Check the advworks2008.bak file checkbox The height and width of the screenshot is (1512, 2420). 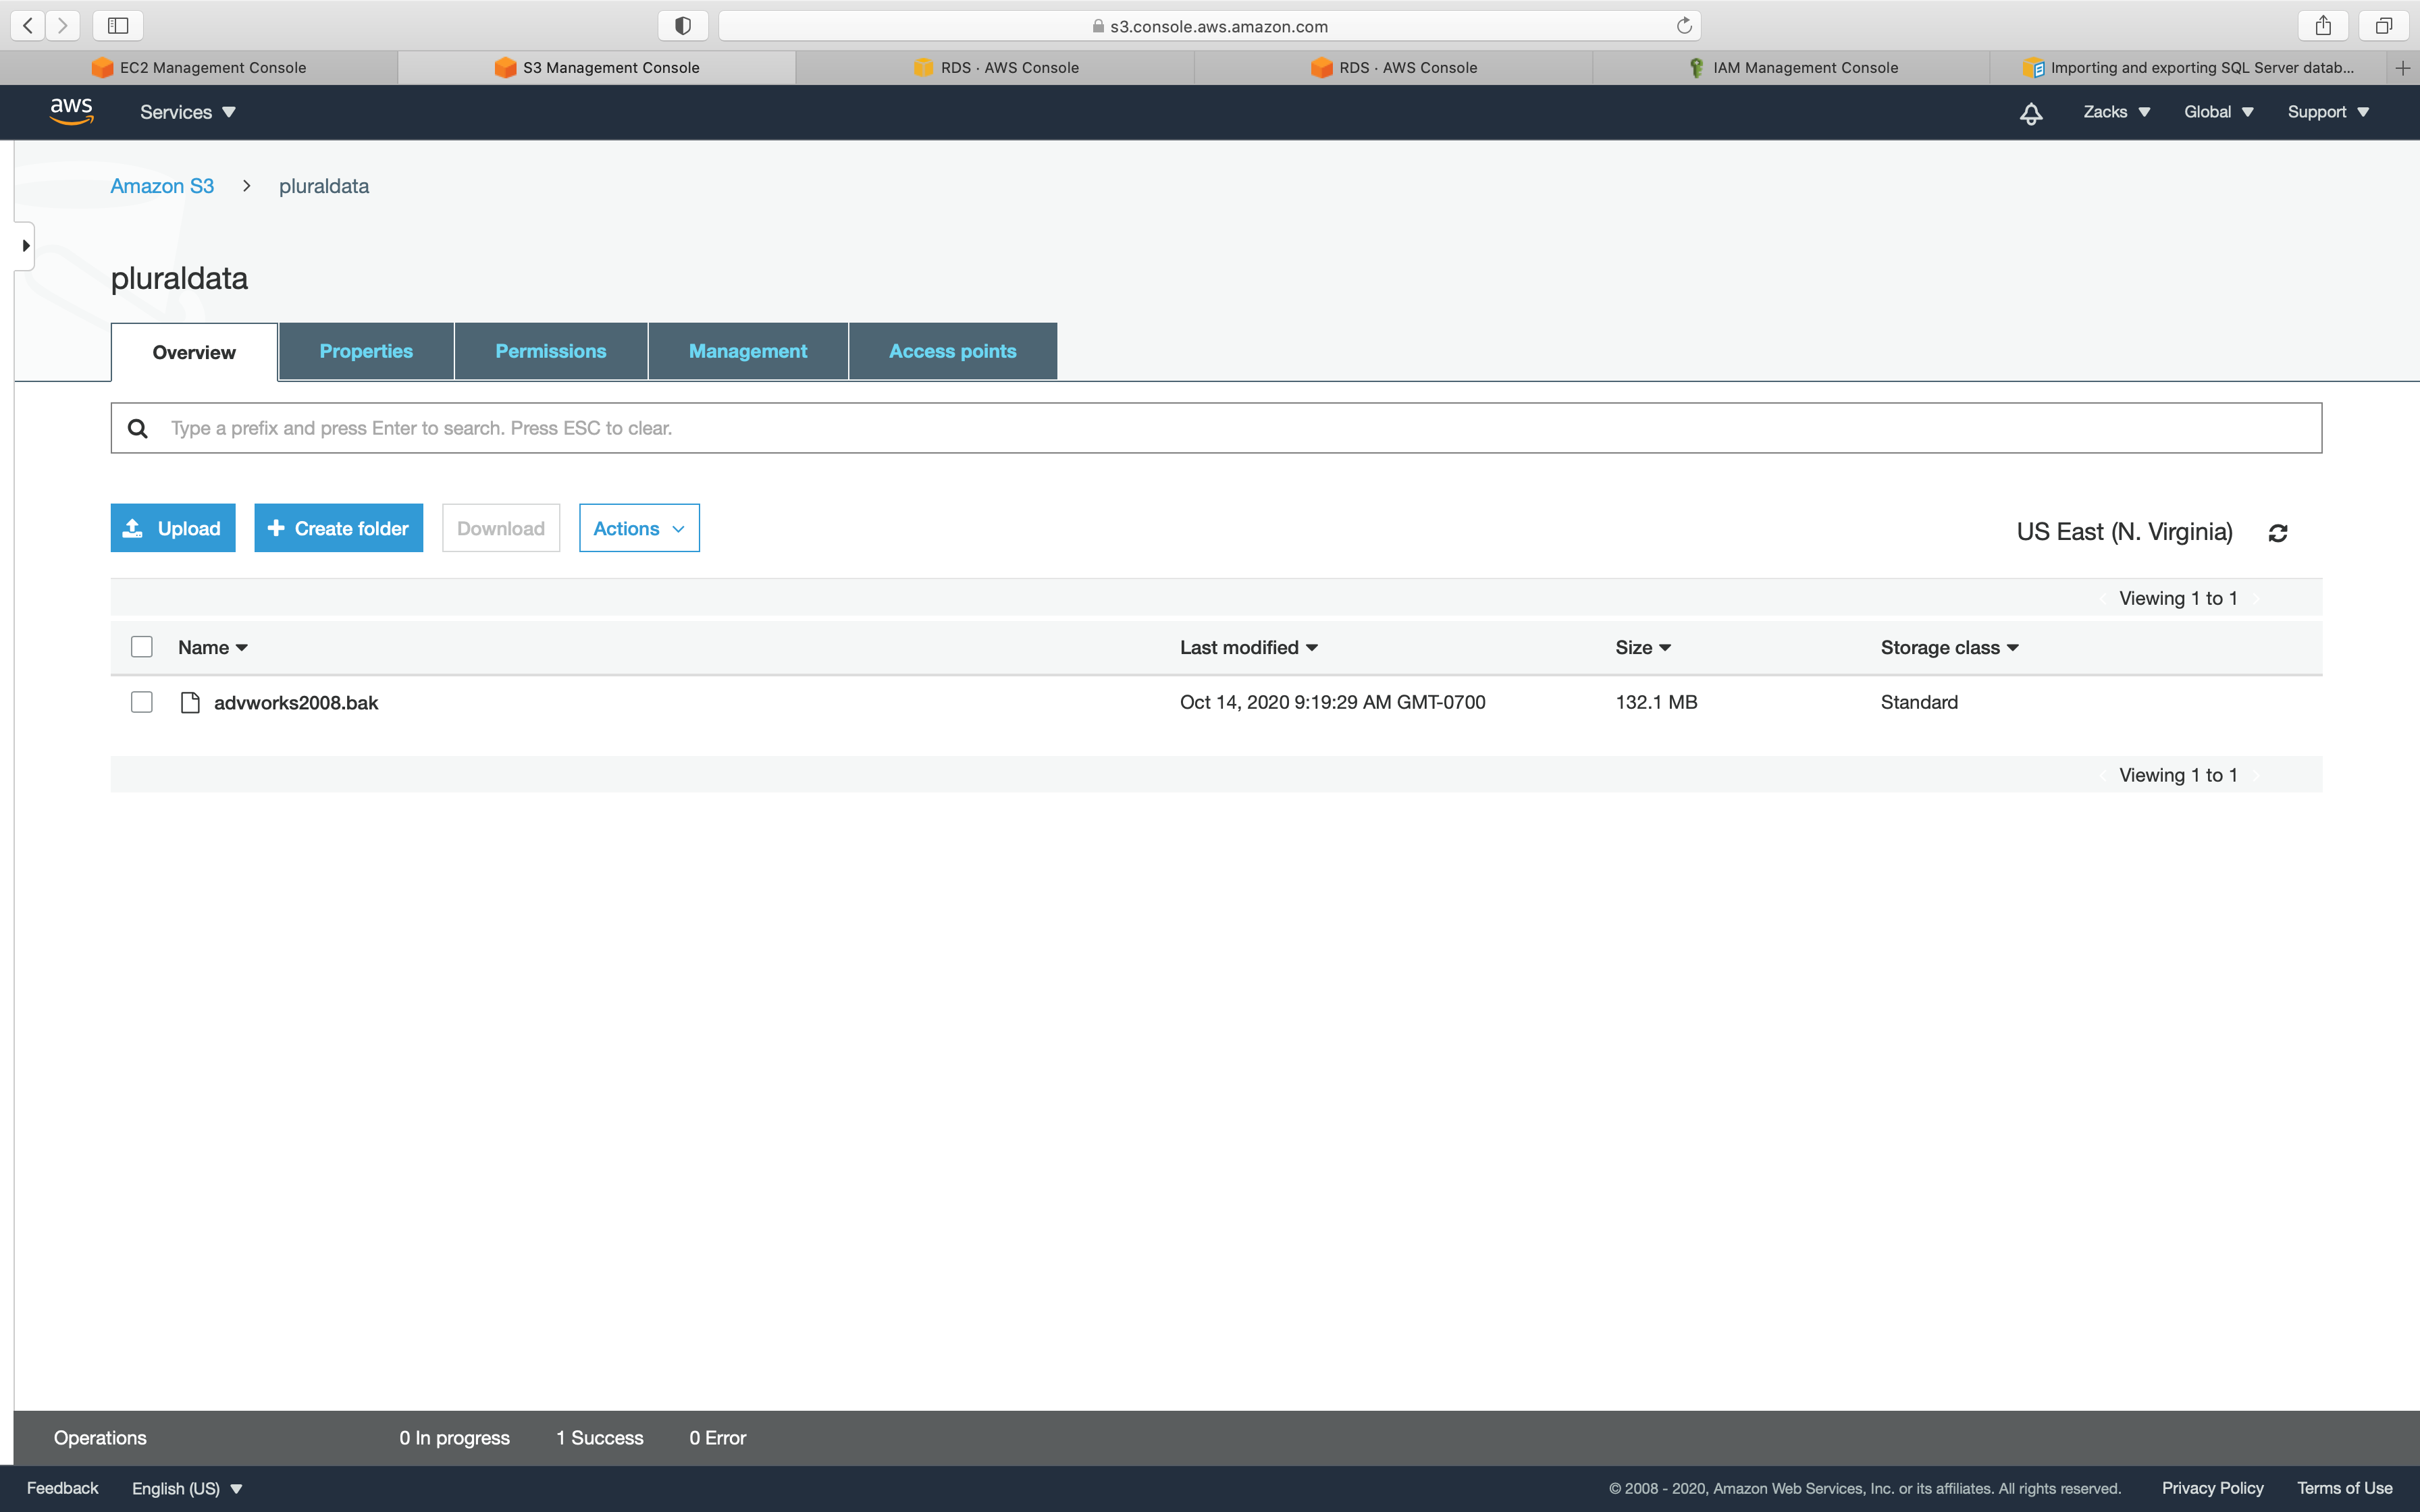tap(142, 702)
